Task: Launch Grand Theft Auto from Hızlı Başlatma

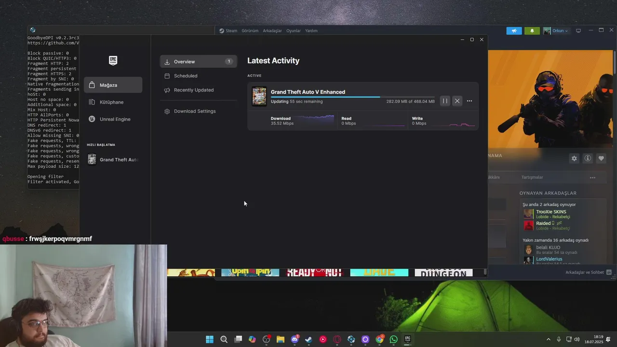Action: [x=113, y=160]
